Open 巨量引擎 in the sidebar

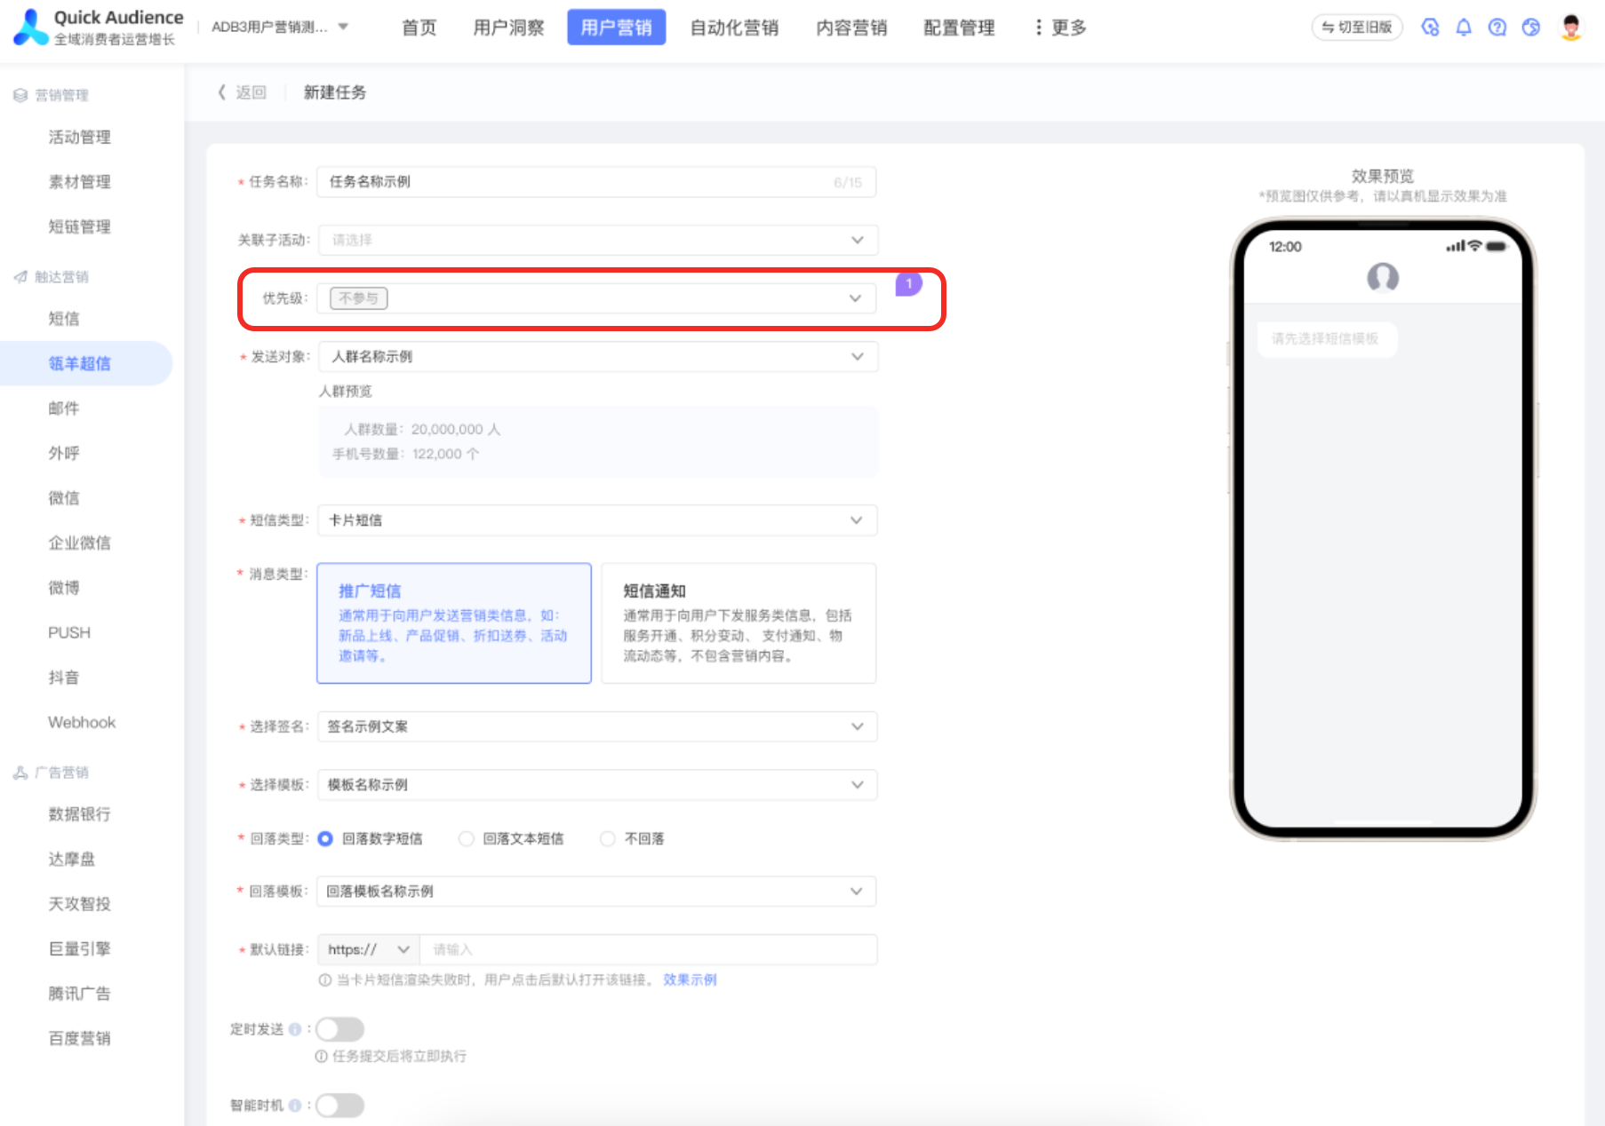(x=80, y=948)
